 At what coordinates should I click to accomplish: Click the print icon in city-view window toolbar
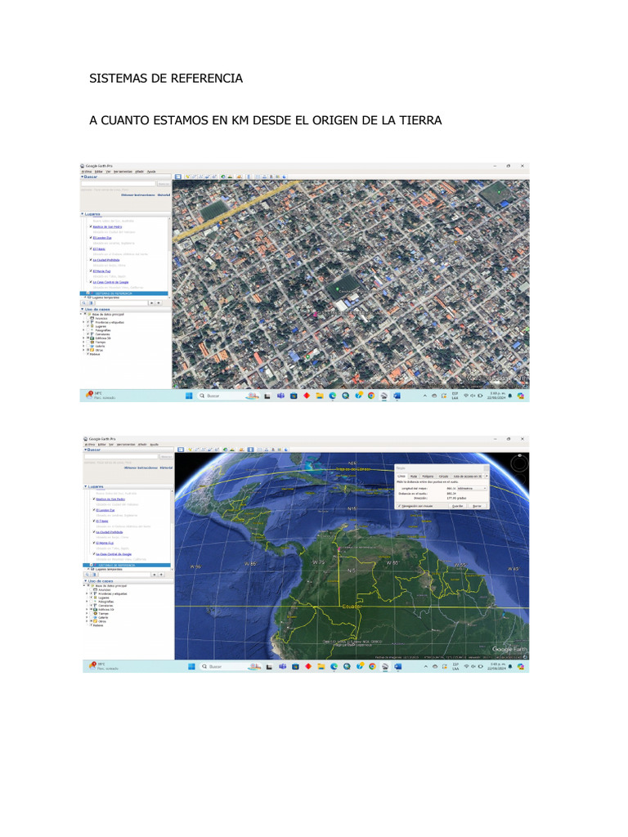[264, 177]
